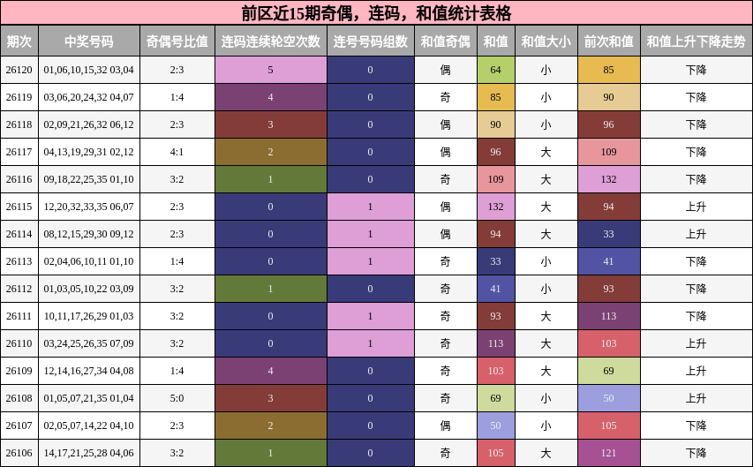The image size is (753, 467).
Task: Click winning numbers 03,06,20,24,32 04,07
Action: click(x=89, y=97)
